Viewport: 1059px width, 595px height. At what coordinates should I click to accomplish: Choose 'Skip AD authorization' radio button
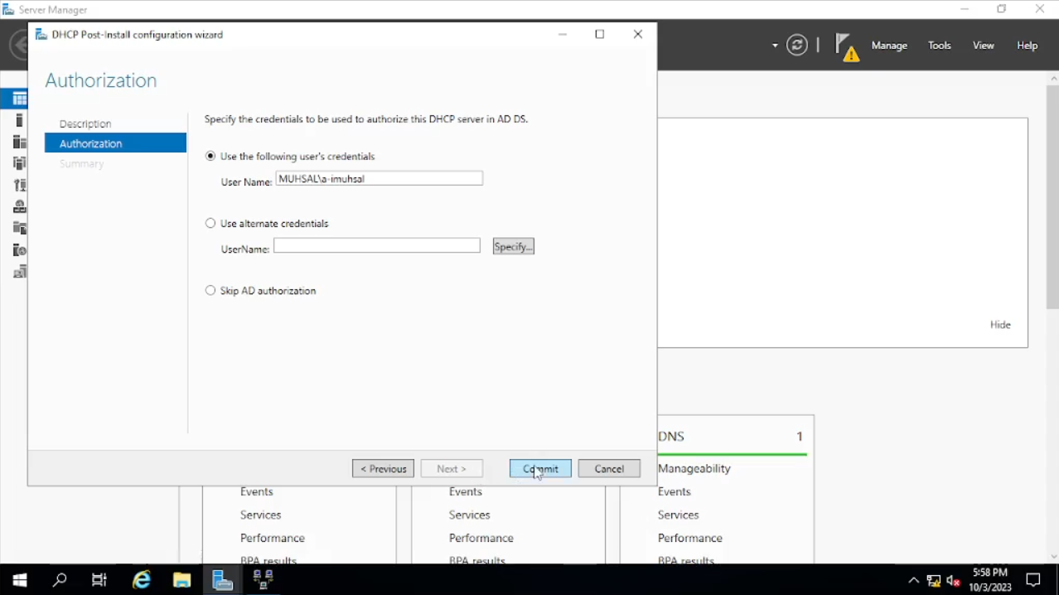[210, 291]
